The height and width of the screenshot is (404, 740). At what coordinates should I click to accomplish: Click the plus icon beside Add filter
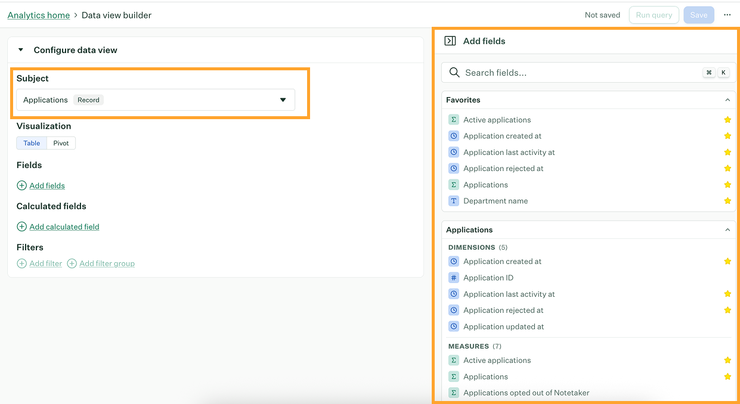pyautogui.click(x=21, y=263)
